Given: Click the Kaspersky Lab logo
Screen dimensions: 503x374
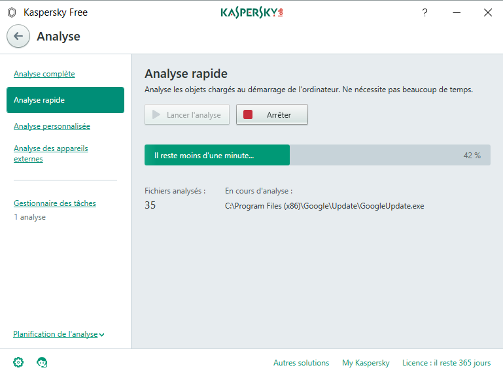Looking at the screenshot, I should [x=252, y=12].
